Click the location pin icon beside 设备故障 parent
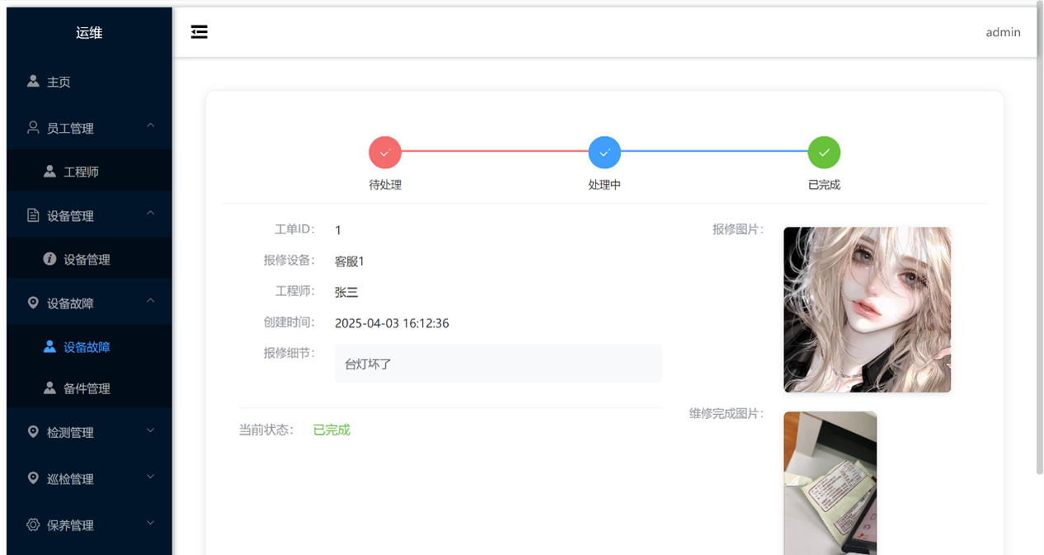 pyautogui.click(x=33, y=303)
